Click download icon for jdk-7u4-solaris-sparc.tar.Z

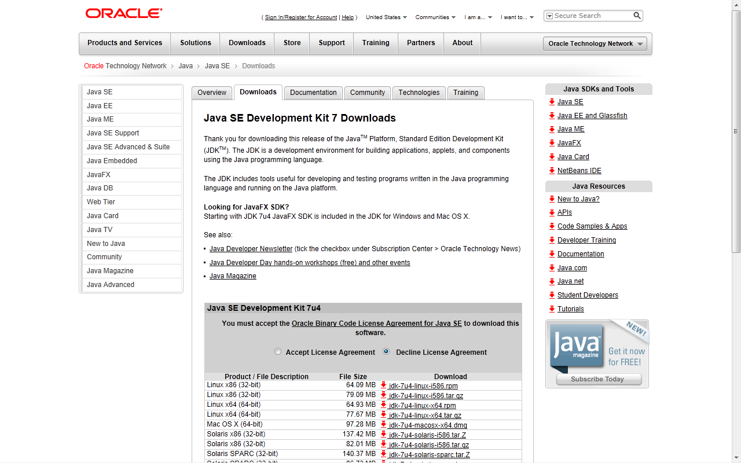coord(383,454)
